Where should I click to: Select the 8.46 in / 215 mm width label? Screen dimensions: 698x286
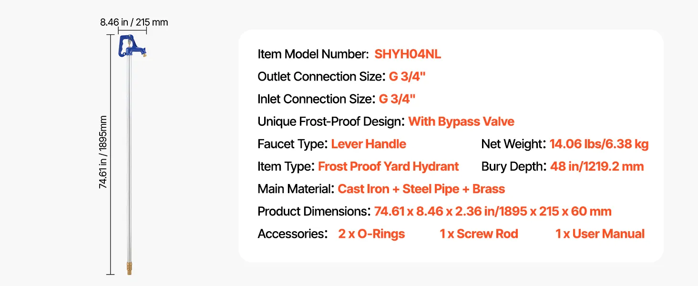coord(133,22)
